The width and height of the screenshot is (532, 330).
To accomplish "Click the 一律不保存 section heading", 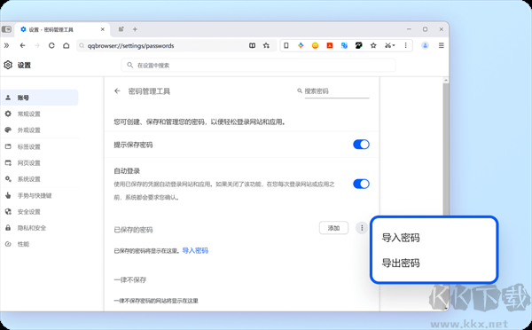I will coord(130,279).
